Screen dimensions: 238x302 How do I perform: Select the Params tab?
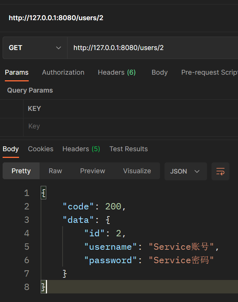(x=16, y=72)
